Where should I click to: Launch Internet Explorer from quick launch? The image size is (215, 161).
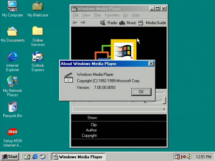[x=35, y=157]
